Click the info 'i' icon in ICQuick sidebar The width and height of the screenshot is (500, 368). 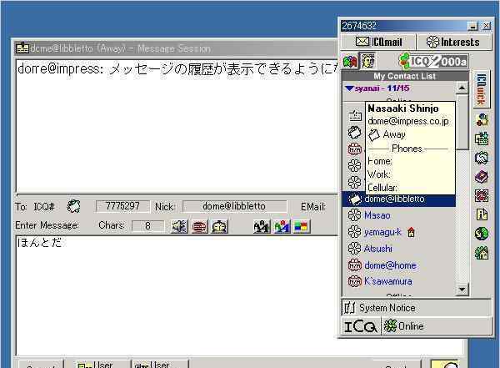coord(482,214)
